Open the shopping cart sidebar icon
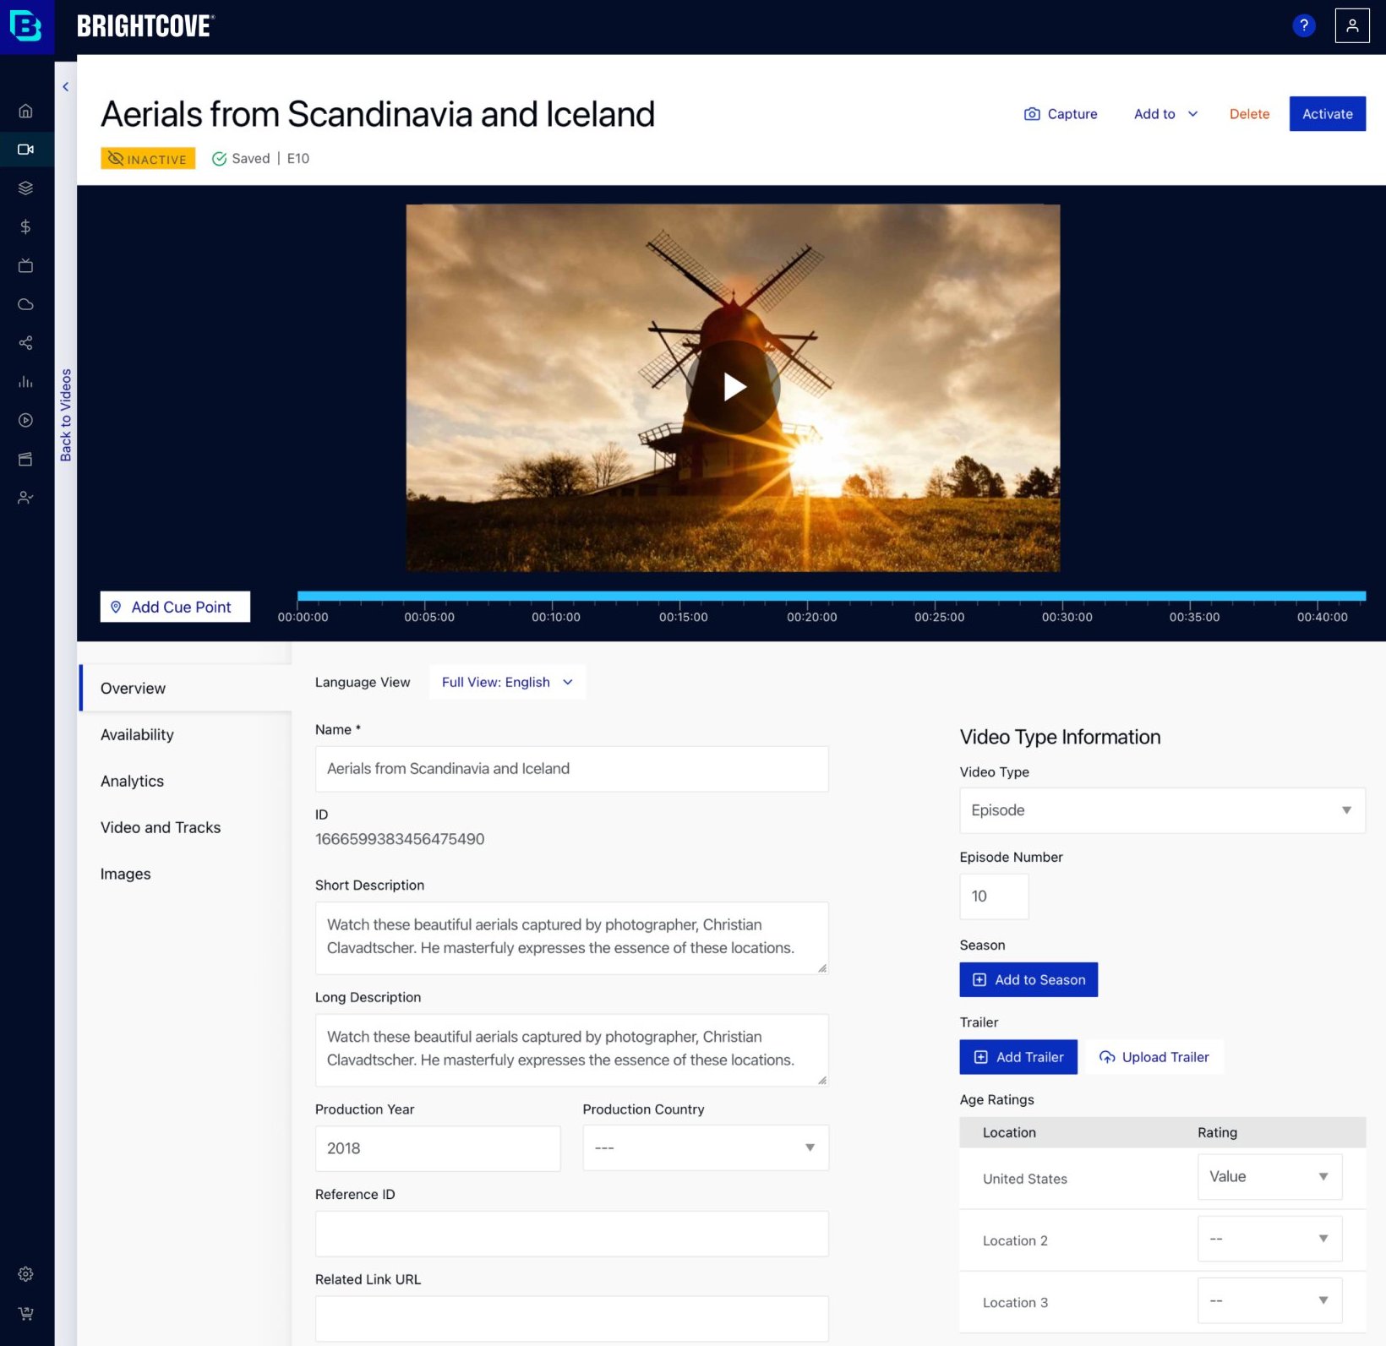 (25, 1313)
